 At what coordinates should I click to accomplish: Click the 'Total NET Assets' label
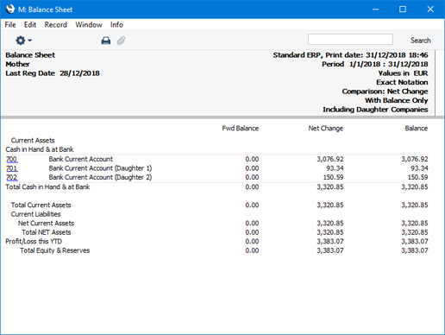pyautogui.click(x=47, y=232)
